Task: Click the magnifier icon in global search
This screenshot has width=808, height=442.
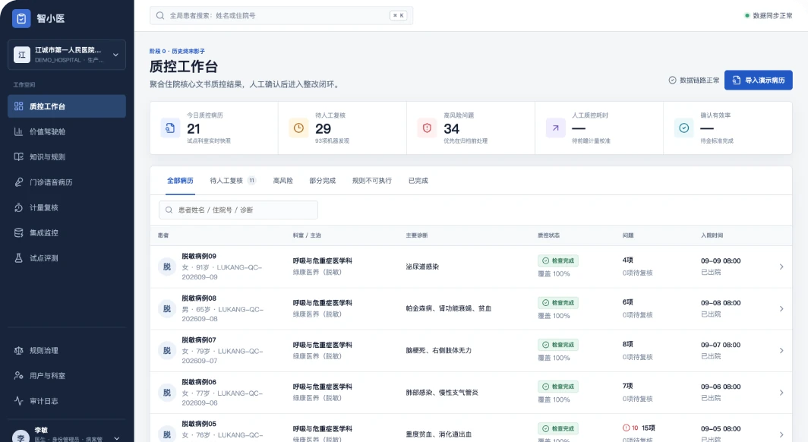Action: [x=160, y=15]
